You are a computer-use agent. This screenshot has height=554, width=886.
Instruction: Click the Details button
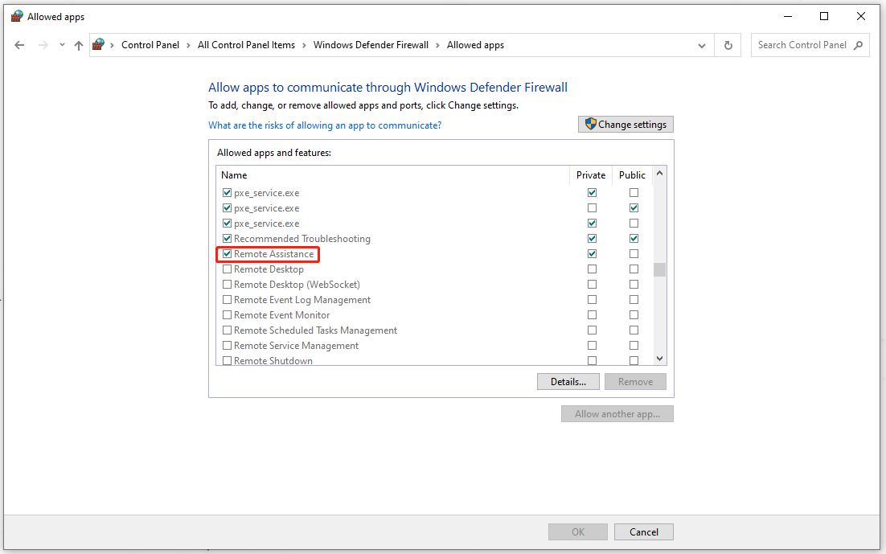(x=568, y=381)
